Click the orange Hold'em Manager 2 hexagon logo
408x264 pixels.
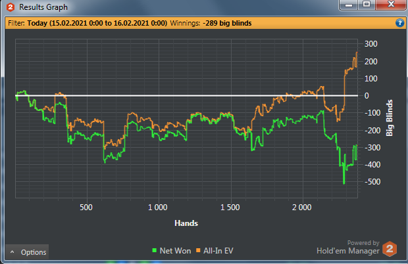coord(390,249)
